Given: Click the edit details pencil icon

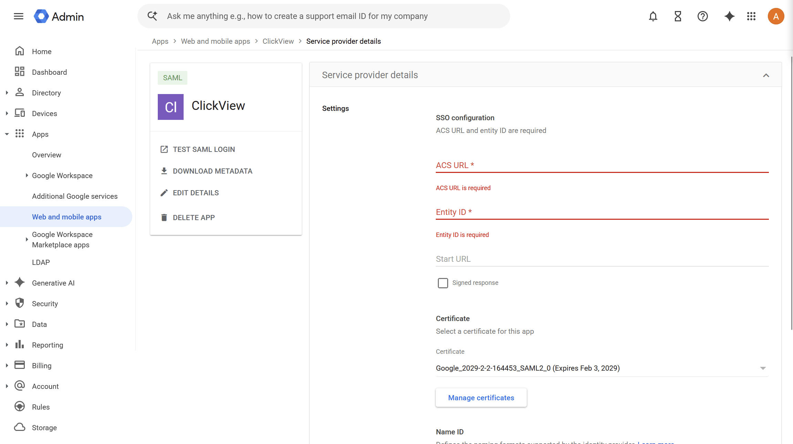Looking at the screenshot, I should (x=164, y=193).
